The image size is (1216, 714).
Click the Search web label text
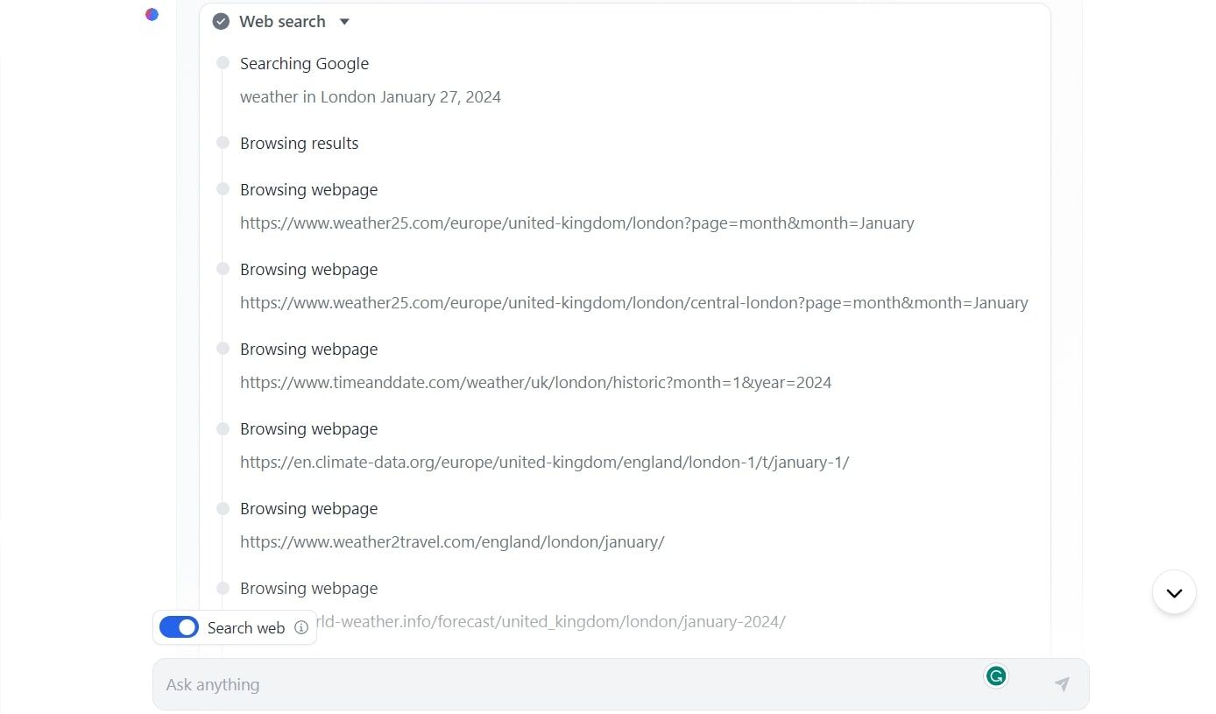point(245,627)
